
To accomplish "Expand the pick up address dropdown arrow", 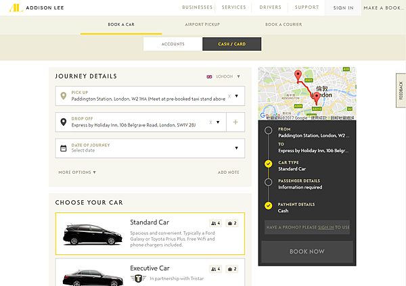I will 236,96.
